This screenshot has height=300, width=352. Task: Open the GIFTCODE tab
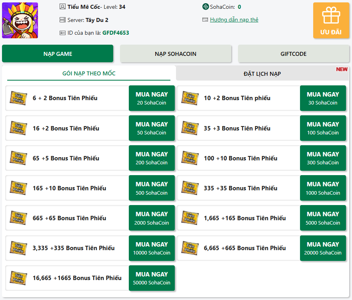294,54
